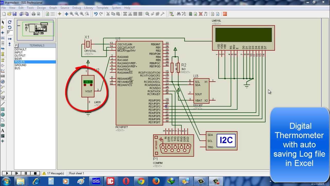Select the 2D circle drawing tool
Viewport: 330px width, 186px height.
[3, 114]
